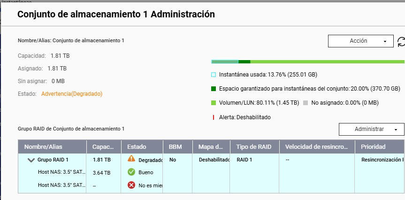Click the orange Degradado warning icon

[131, 160]
